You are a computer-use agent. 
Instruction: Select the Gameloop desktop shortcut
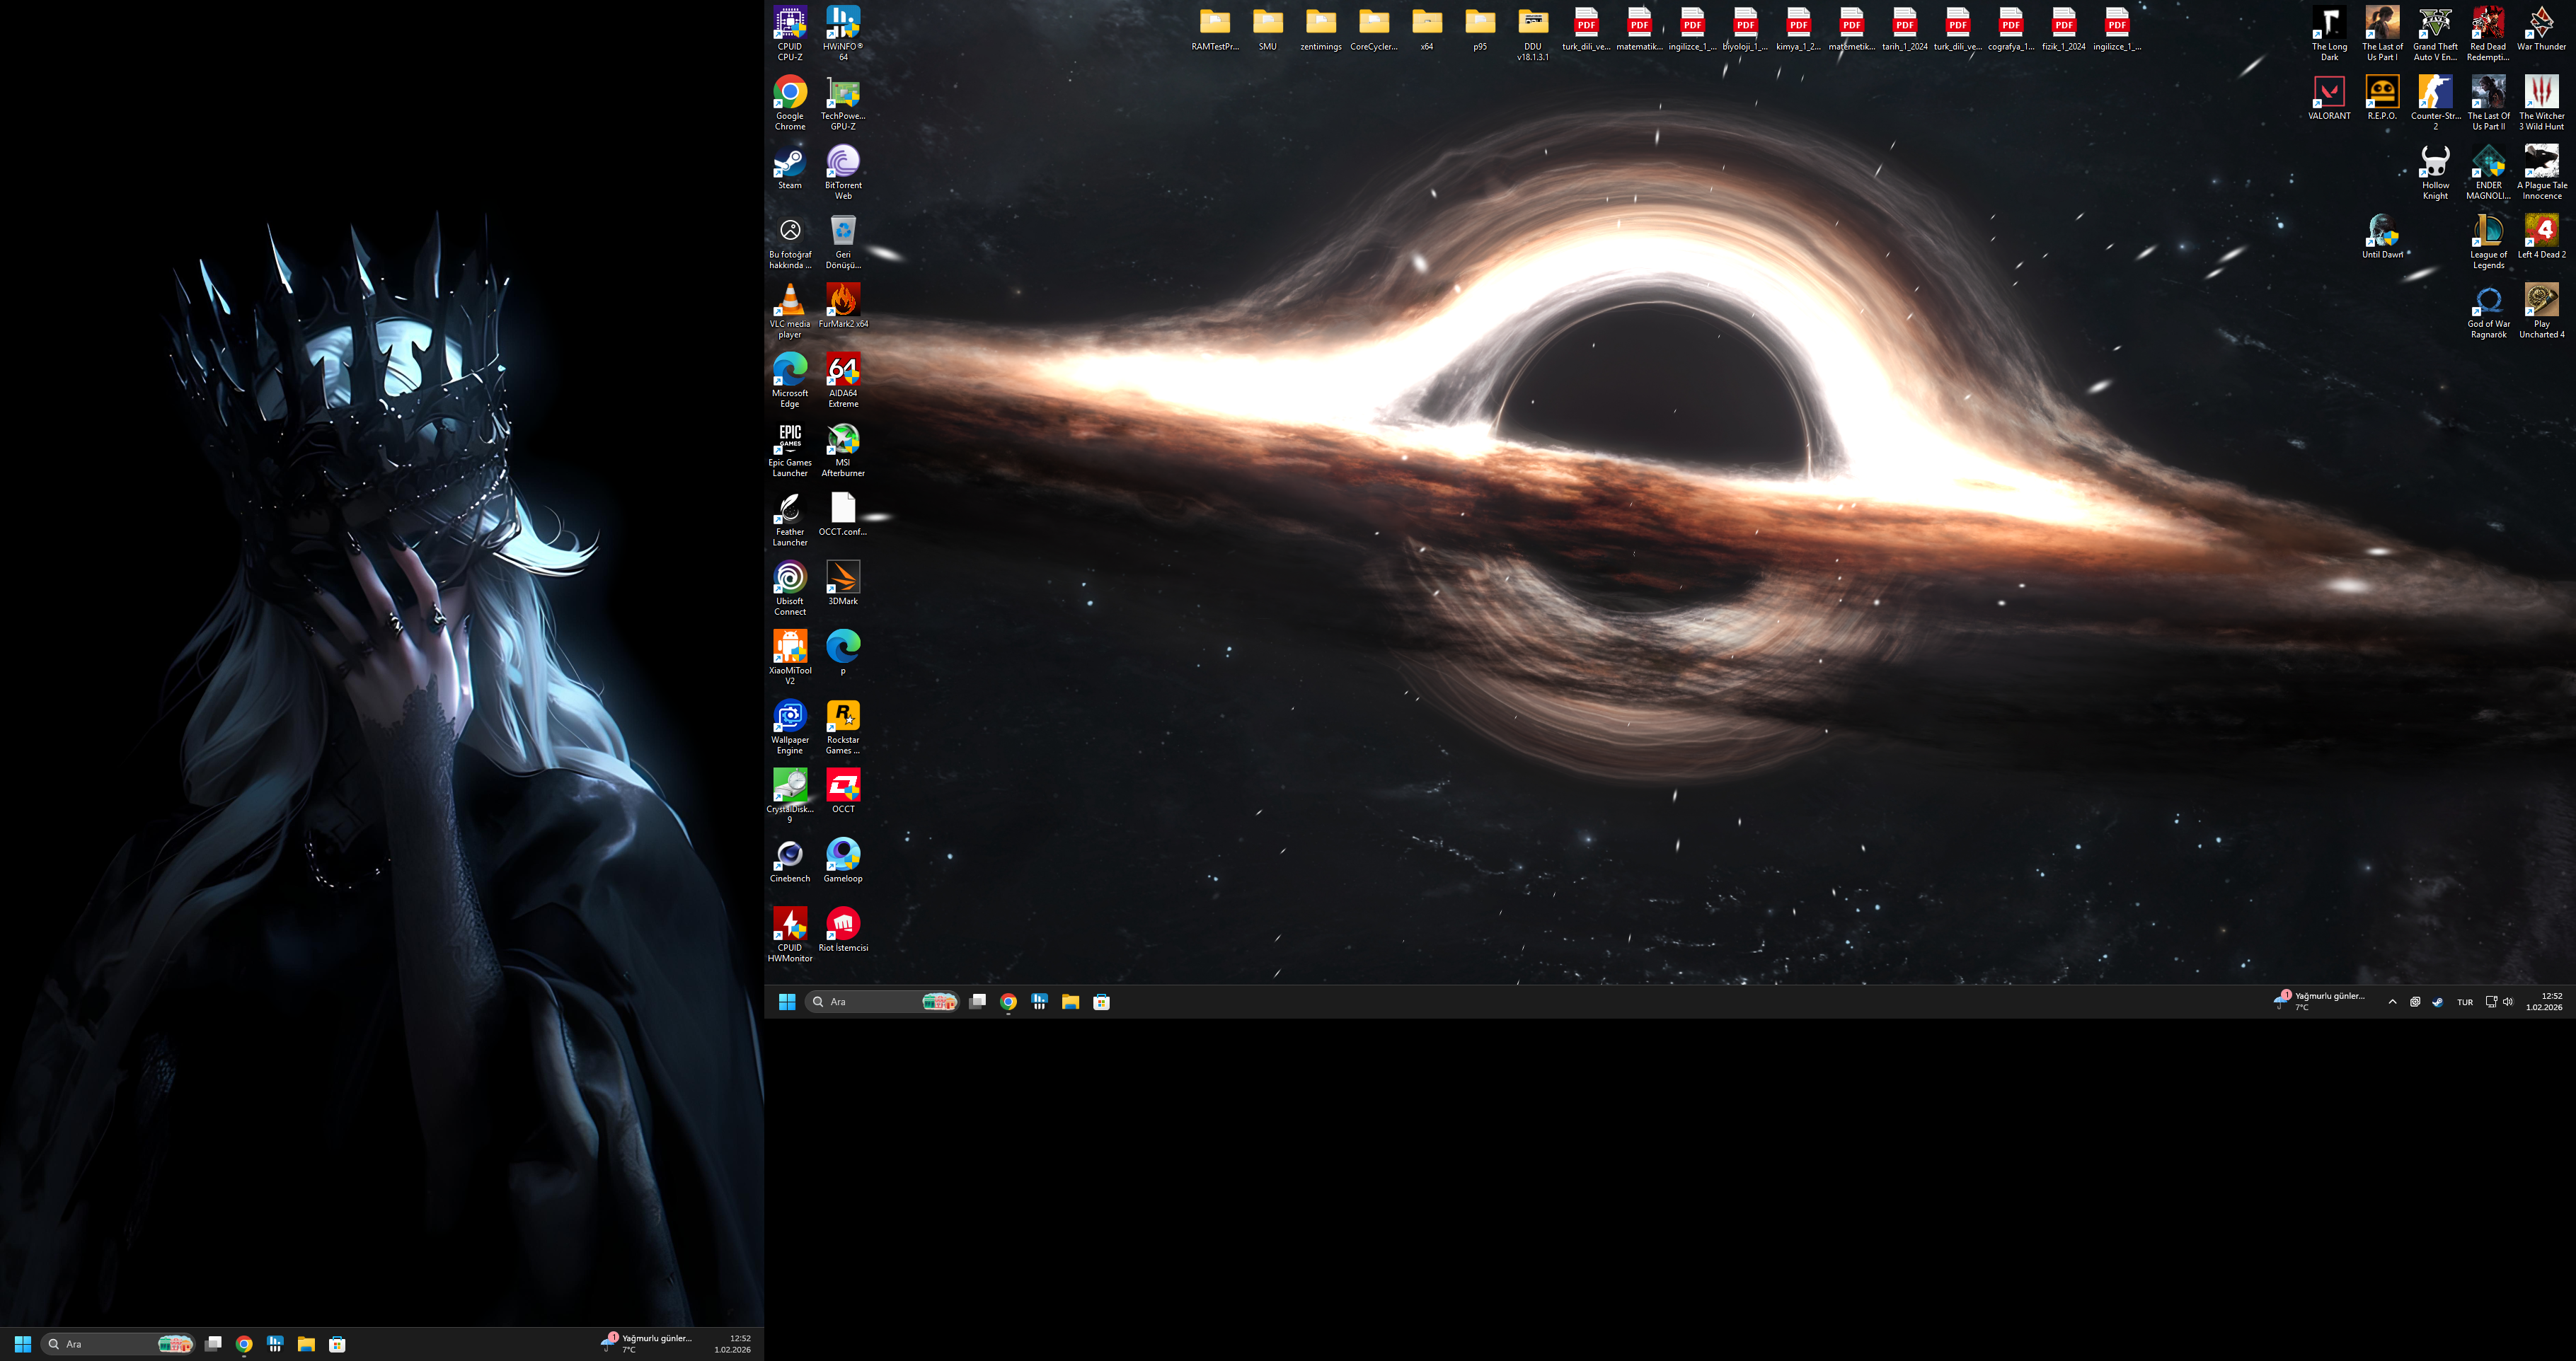(x=843, y=860)
